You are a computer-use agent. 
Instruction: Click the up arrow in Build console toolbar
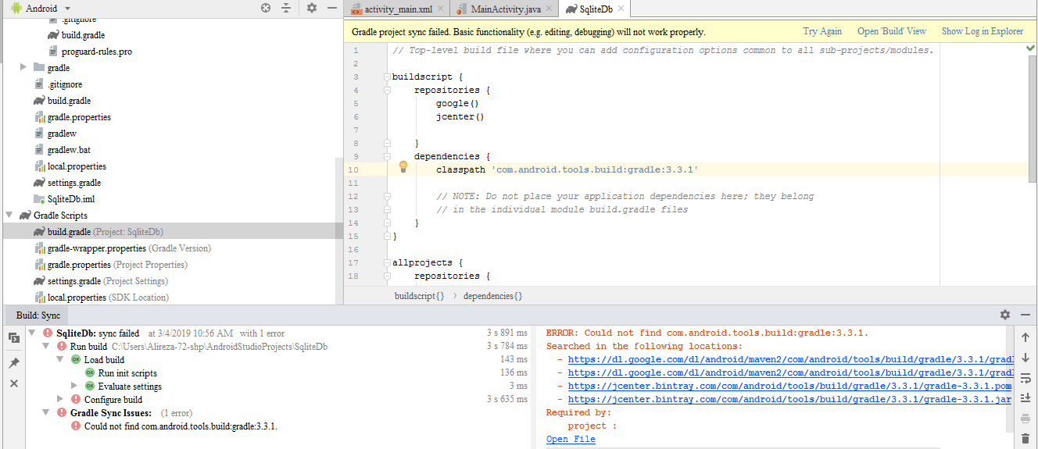point(1025,337)
